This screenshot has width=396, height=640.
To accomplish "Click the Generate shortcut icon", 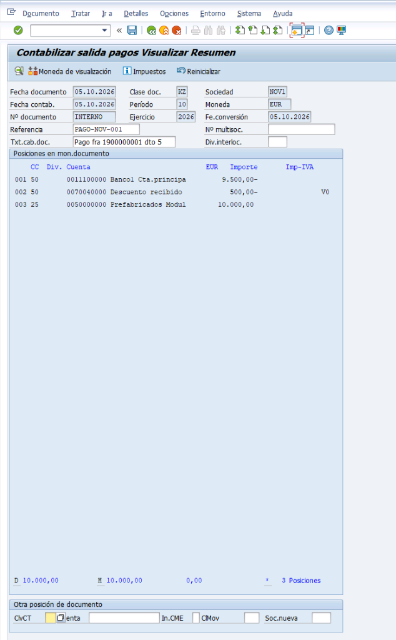I will coord(310,30).
